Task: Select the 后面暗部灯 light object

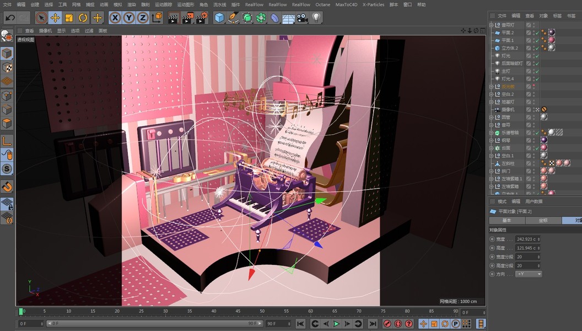Action: (512, 63)
